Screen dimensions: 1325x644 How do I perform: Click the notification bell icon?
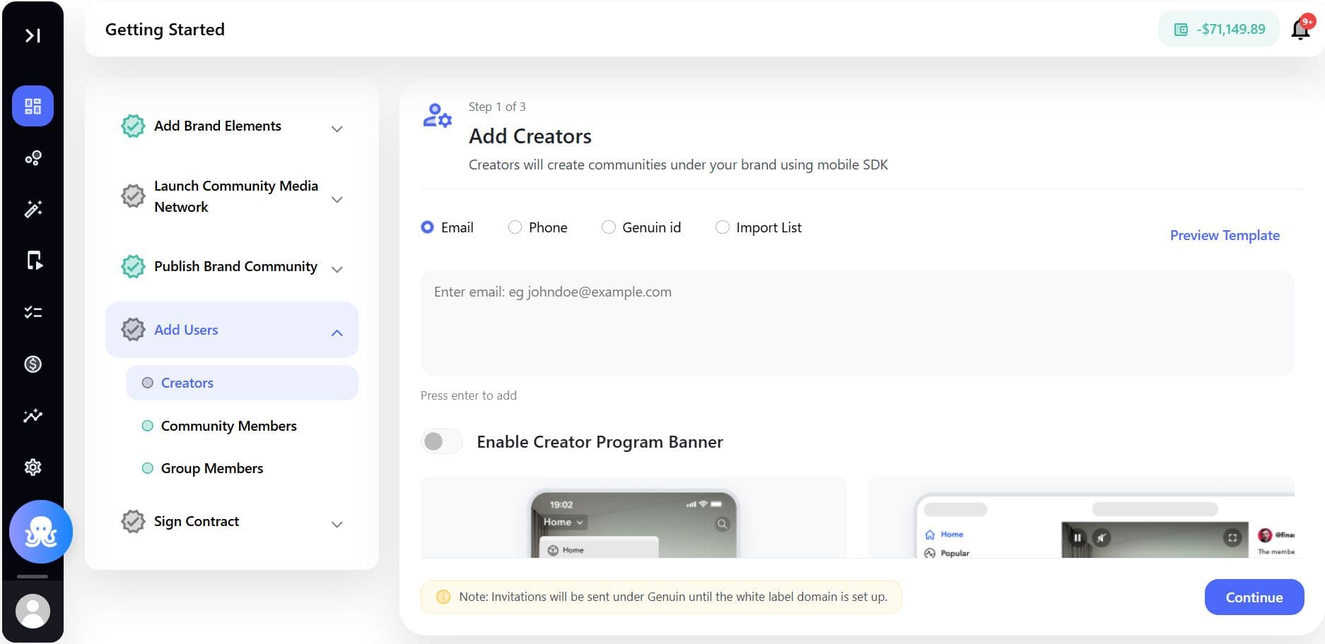coord(1301,29)
